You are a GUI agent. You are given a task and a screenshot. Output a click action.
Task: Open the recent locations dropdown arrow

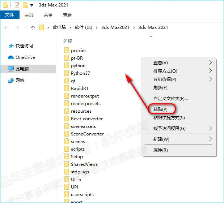[25, 27]
